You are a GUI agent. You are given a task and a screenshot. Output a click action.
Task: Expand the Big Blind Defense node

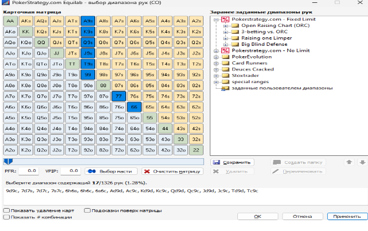coord(225,45)
